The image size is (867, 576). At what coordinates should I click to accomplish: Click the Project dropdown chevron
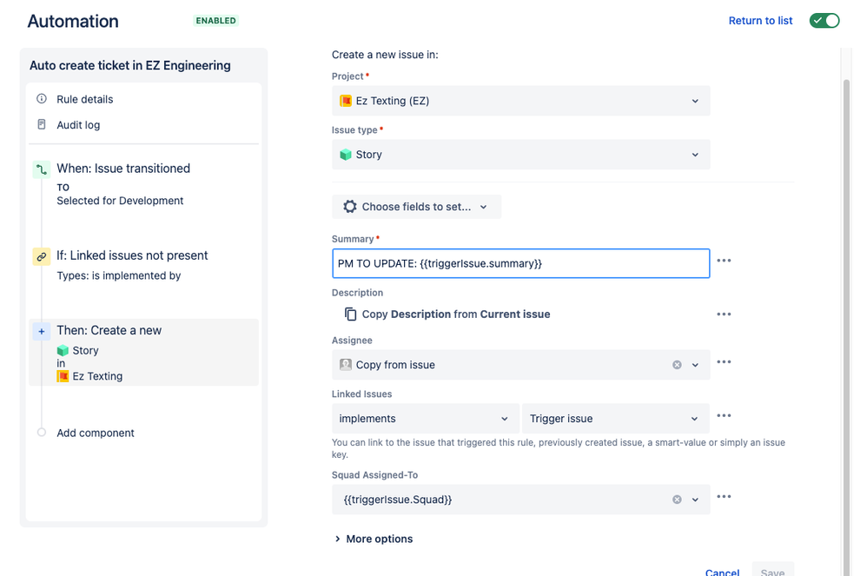(x=695, y=101)
